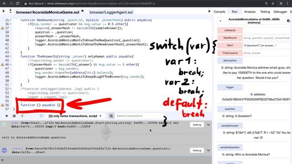Open the browser zoom magnifier icon
Screen dimensions: 292x164
pyautogui.click(x=266, y=3)
